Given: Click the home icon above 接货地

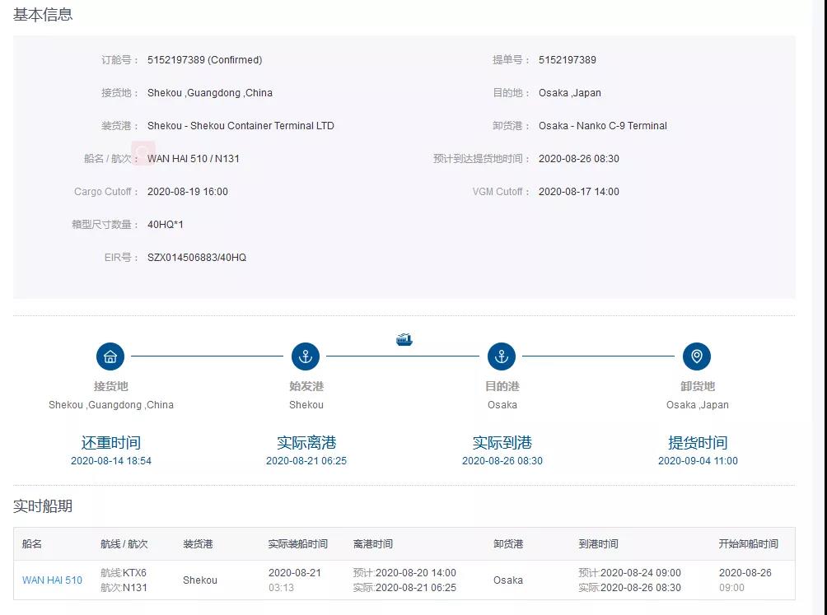Looking at the screenshot, I should coord(110,356).
